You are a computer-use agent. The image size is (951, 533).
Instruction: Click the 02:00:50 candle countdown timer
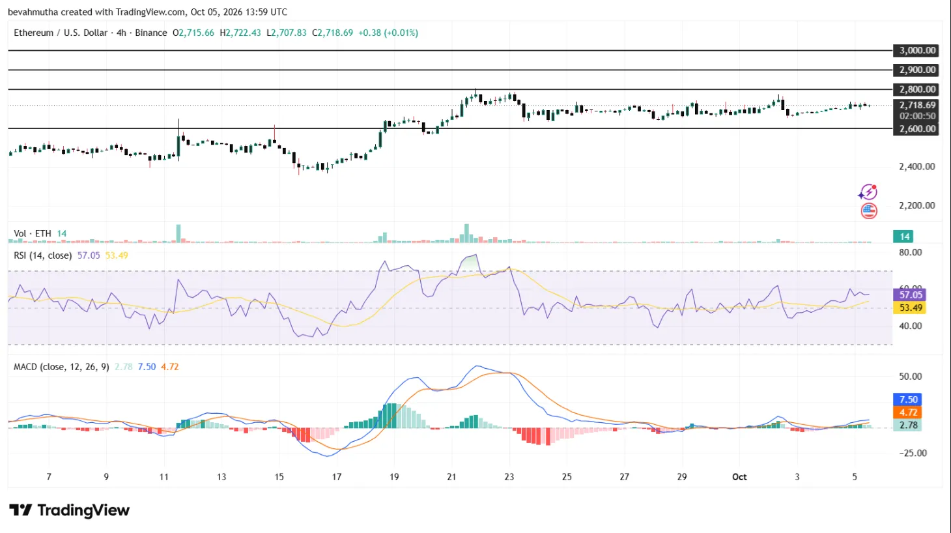tap(917, 116)
